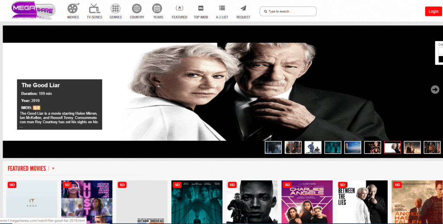Open the TV-Series section
Viewport: 443px width, 224px height.
pos(94,11)
